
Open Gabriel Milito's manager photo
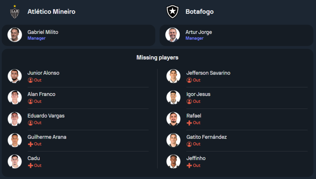click(x=15, y=35)
